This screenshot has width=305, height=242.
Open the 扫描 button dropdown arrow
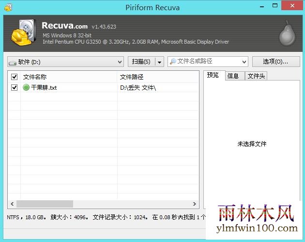[x=159, y=62]
